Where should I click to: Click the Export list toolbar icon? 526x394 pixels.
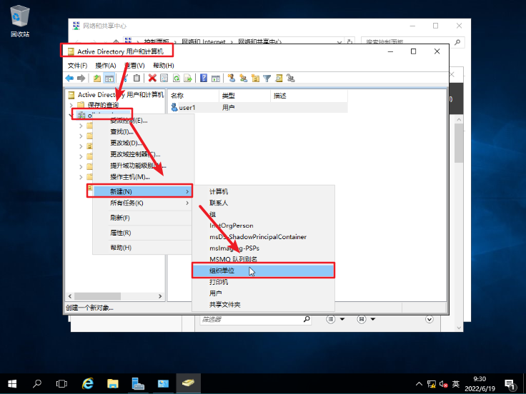(x=188, y=78)
